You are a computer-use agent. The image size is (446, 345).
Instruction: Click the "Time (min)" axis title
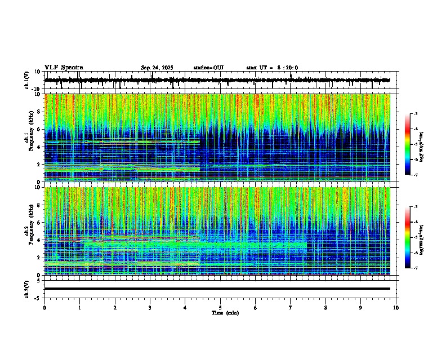[x=225, y=313]
